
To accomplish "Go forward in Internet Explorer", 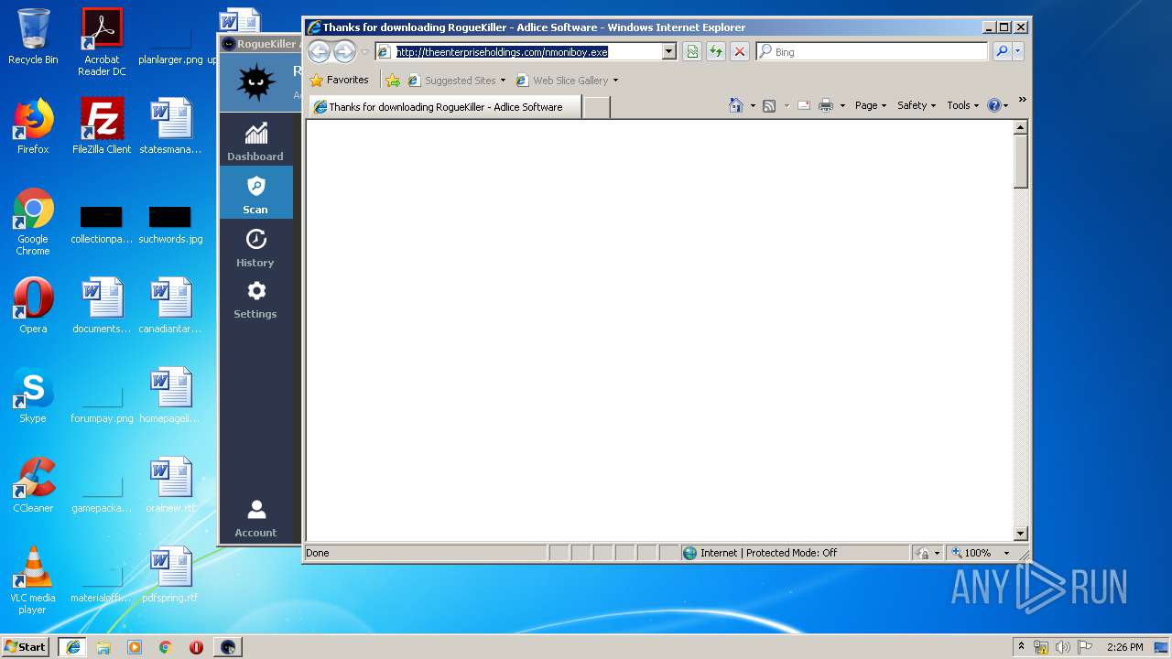I will click(x=344, y=51).
